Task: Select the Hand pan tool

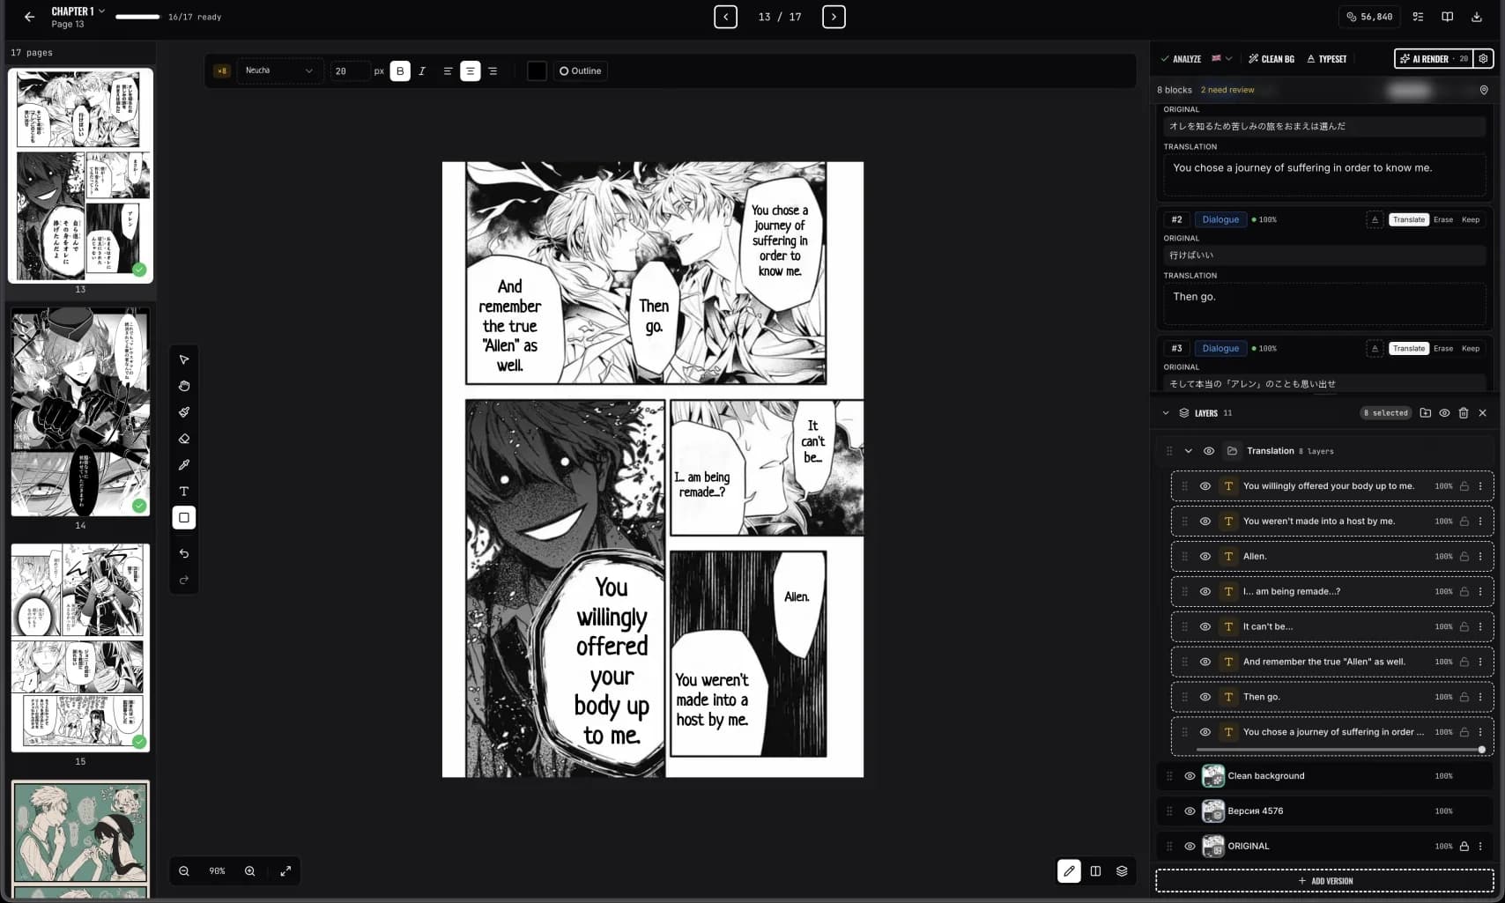Action: tap(184, 386)
